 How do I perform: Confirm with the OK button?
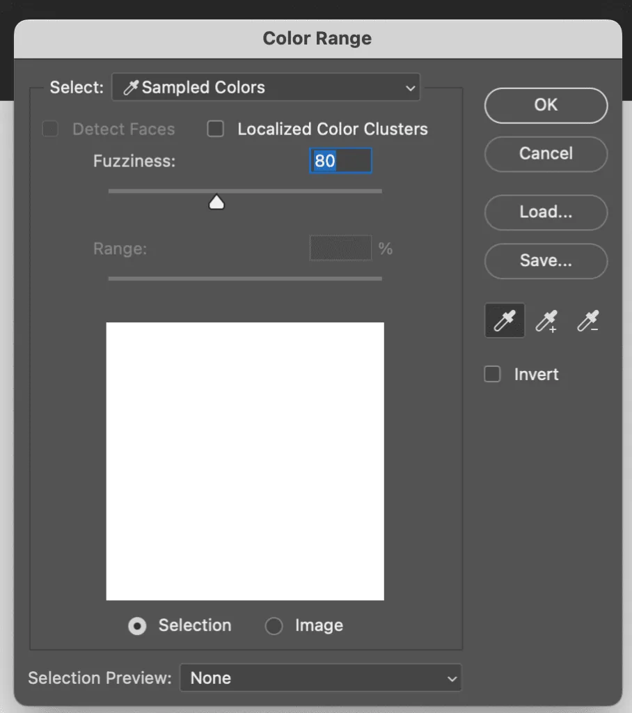pyautogui.click(x=546, y=105)
